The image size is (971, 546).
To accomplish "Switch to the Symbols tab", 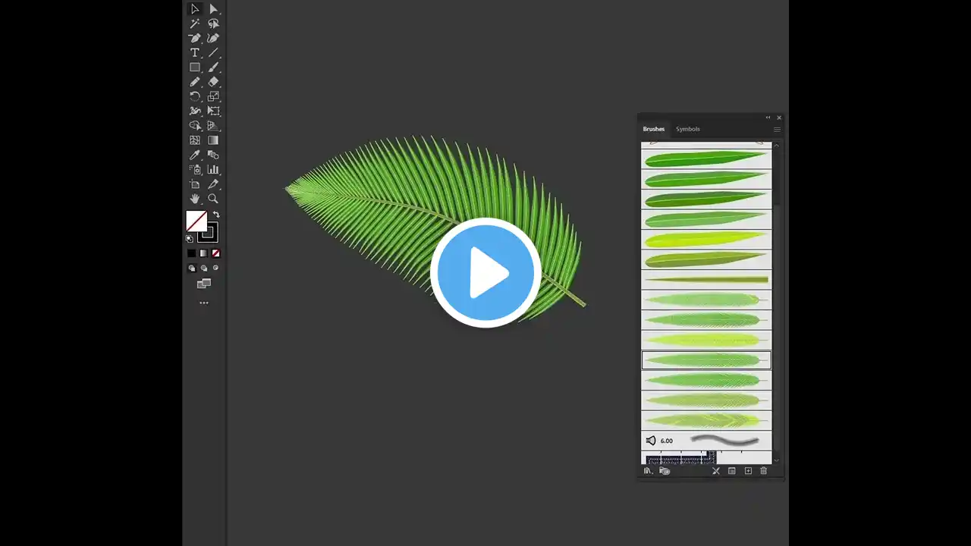I will [688, 129].
